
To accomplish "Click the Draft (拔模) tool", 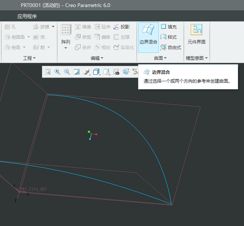I will click(x=41, y=27).
